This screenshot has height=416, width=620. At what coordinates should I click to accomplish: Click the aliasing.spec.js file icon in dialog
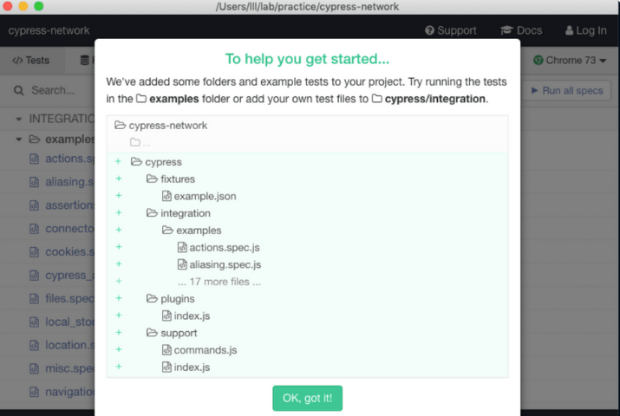pyautogui.click(x=182, y=264)
